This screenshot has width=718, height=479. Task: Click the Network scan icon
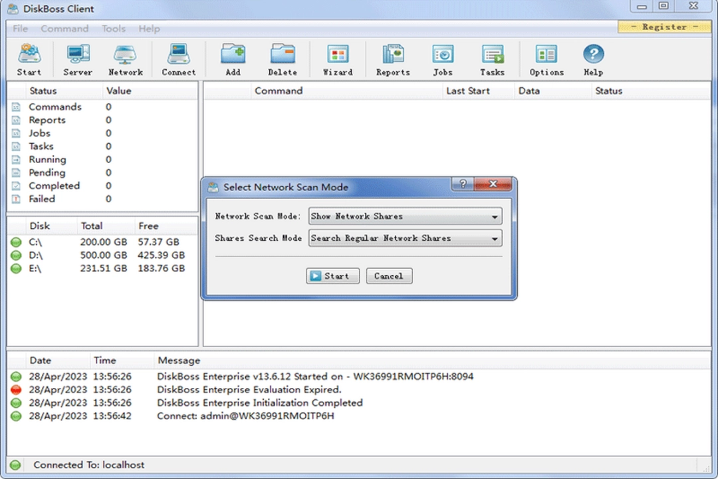[125, 59]
